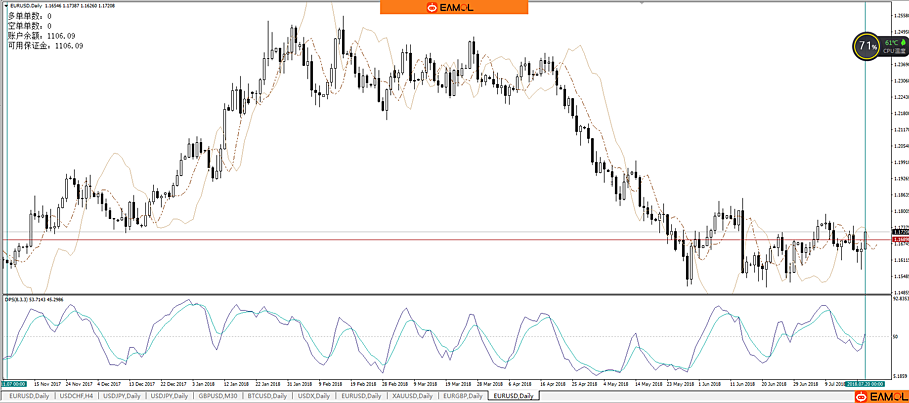Screen dimensions: 909x403
Task: Click the chart shift triangle marker at top
Action: click(642, 3)
